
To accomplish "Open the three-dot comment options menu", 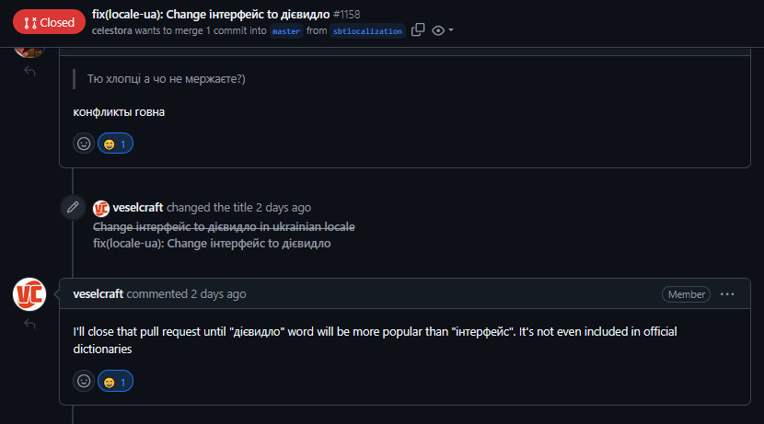I will [x=727, y=294].
